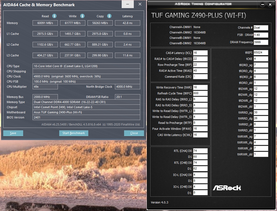Click the Row Precharge Time (tRP) field
The height and width of the screenshot is (211, 277).
200,64
